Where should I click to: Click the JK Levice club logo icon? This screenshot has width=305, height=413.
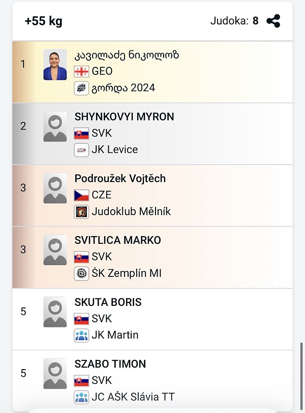81,150
